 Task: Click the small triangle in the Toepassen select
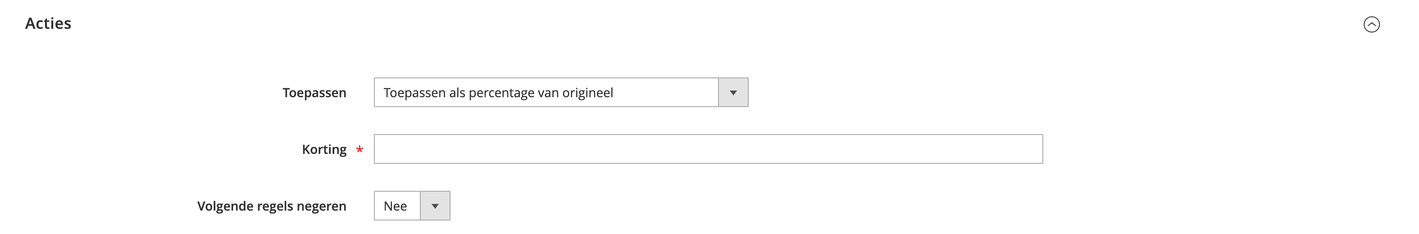733,93
